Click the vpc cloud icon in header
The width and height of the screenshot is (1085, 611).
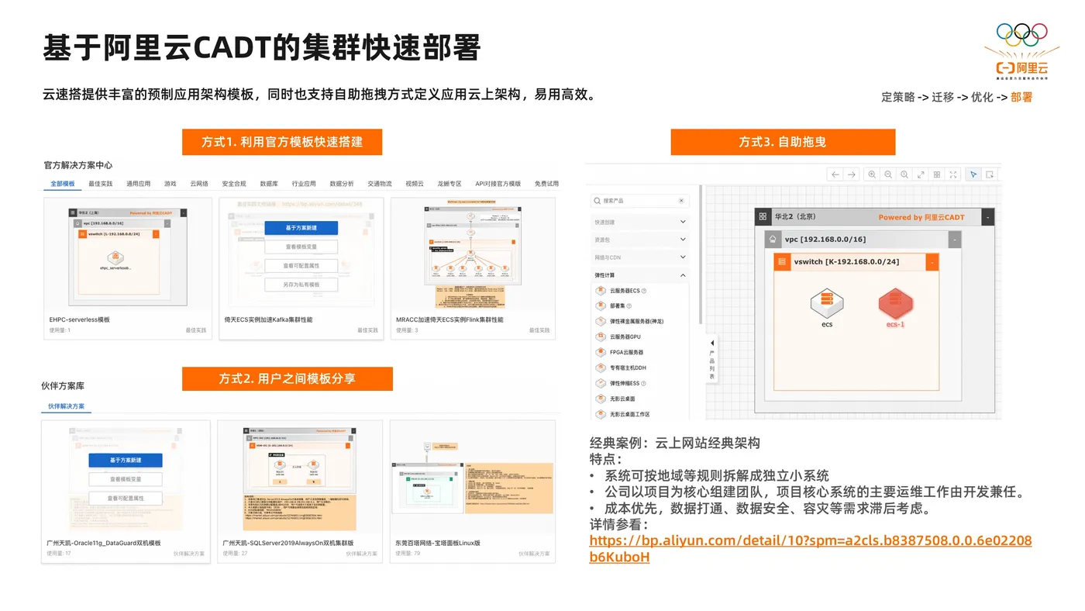[773, 240]
